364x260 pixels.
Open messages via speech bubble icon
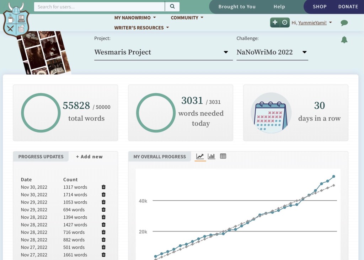[x=344, y=23]
